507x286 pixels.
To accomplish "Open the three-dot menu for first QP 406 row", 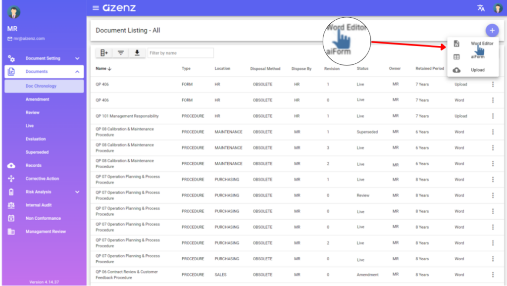I will [493, 85].
